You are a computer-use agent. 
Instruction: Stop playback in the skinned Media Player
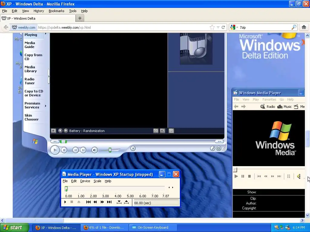click(64, 150)
